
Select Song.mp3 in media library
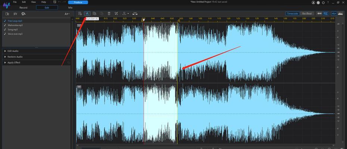tap(13, 29)
